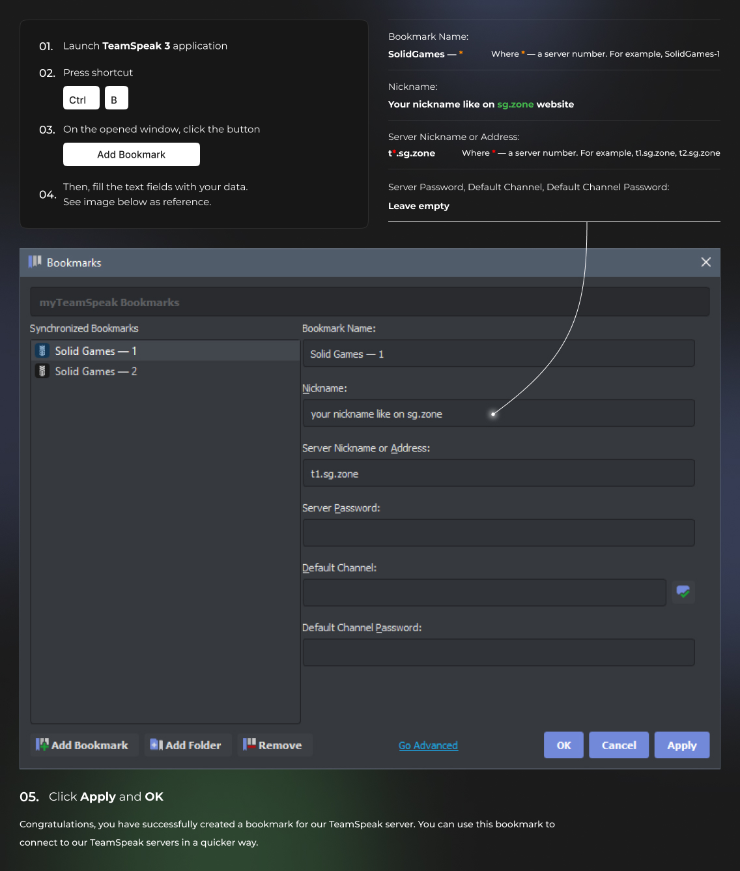Confirm with the OK button
Viewport: 740px width, 871px height.
pyautogui.click(x=563, y=745)
